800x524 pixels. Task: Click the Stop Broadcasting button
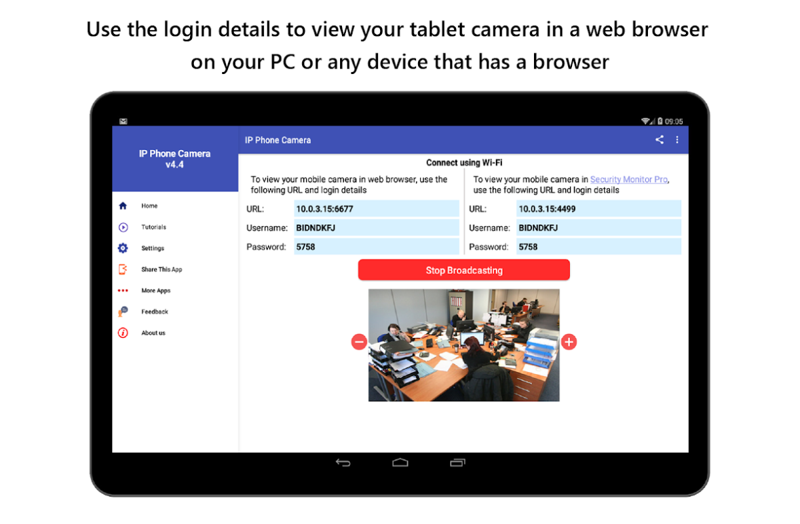464,270
